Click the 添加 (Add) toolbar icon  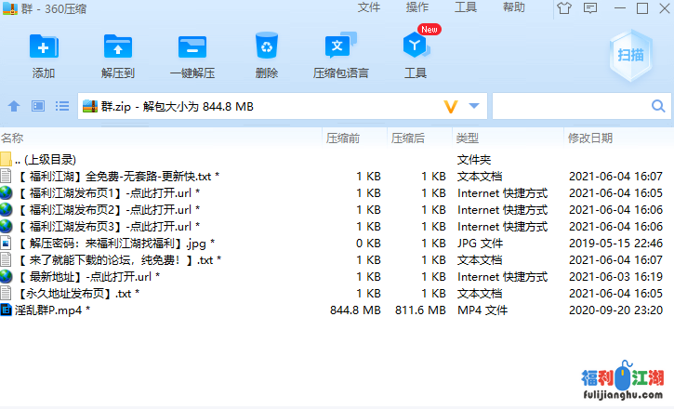[44, 55]
